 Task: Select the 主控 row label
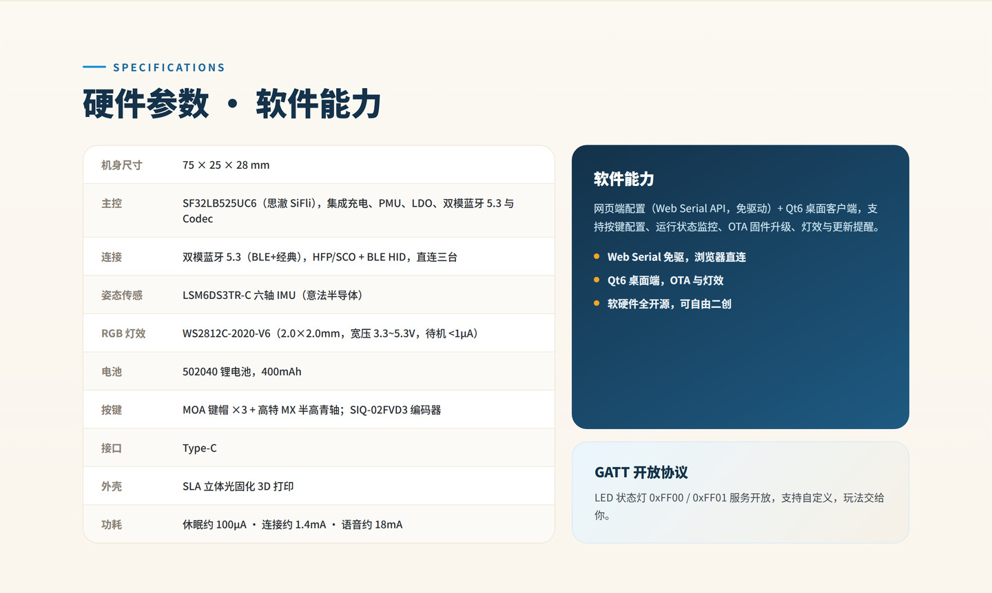click(x=112, y=203)
